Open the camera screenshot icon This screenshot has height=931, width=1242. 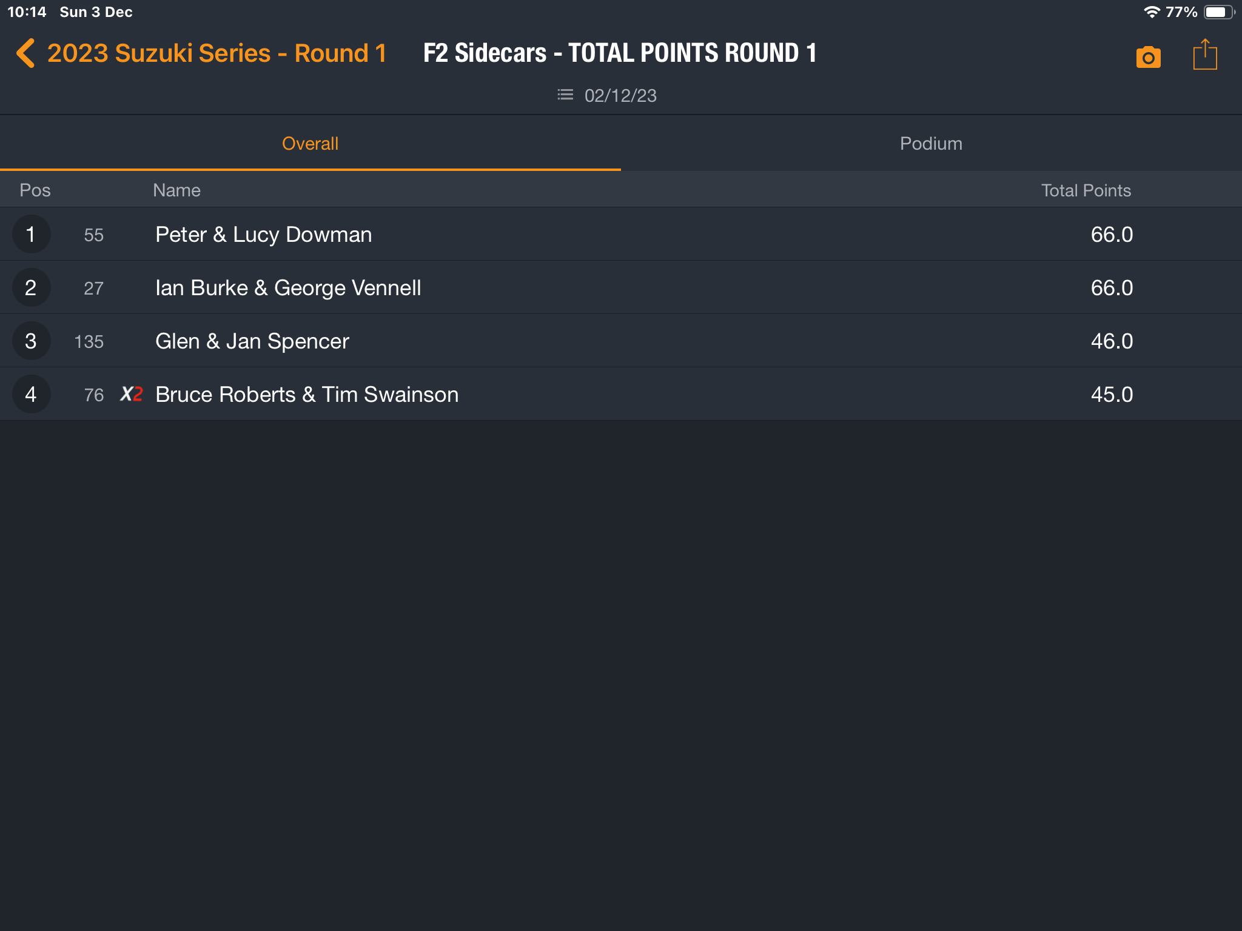coord(1148,57)
